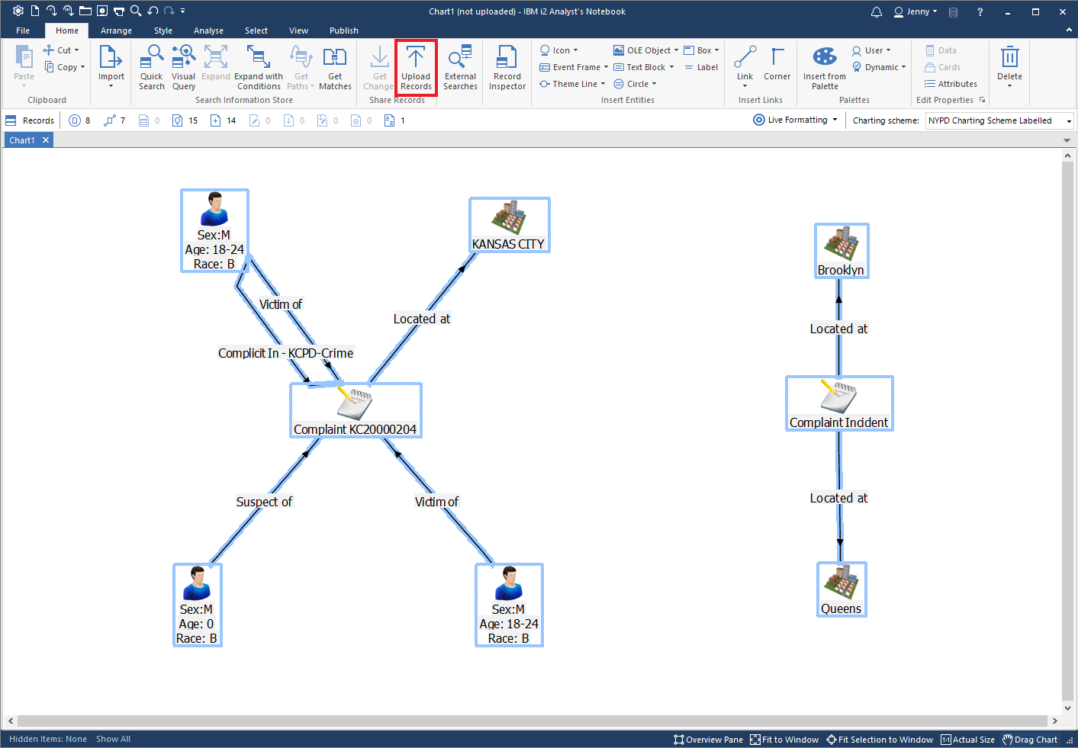Click the Get Matches icon

[335, 67]
